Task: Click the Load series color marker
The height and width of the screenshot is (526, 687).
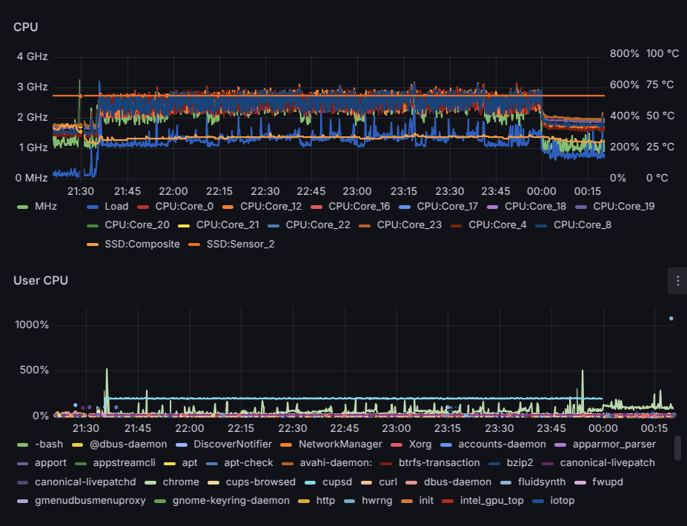Action: point(93,207)
